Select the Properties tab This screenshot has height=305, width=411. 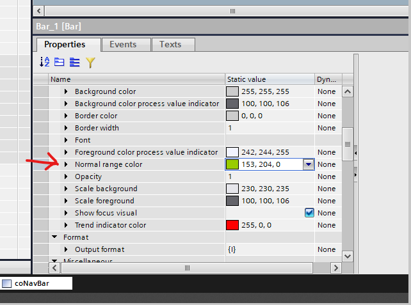[x=65, y=45]
